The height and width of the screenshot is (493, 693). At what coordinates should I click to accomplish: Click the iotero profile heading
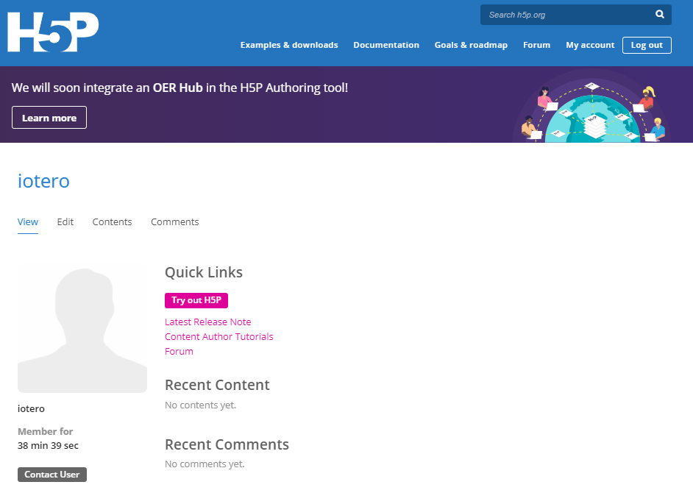pyautogui.click(x=43, y=181)
